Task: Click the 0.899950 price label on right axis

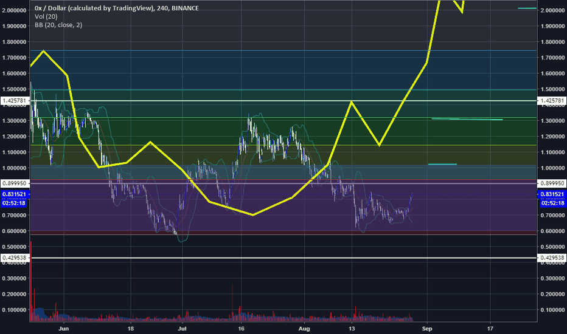Action: 552,183
